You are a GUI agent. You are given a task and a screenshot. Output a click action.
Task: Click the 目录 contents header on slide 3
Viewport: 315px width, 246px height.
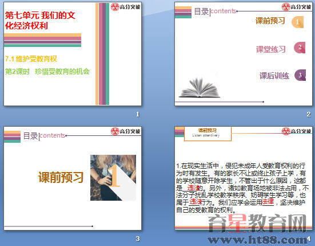coord(44,136)
